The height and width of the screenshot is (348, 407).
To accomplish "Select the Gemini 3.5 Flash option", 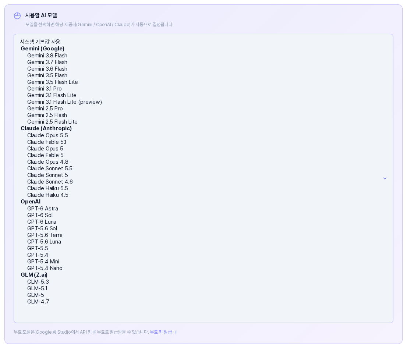I will coord(47,75).
